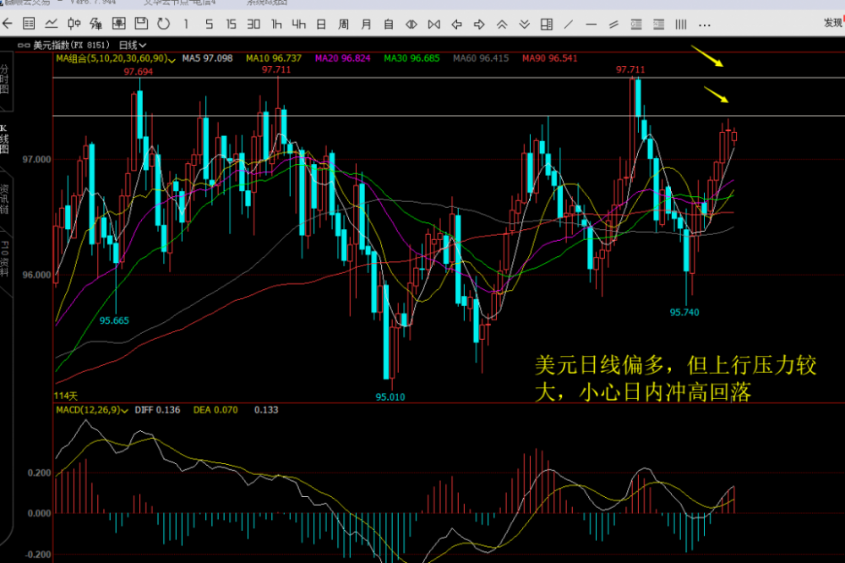
Task: Select the candlestick K-line chart icon
Action: pyautogui.click(x=74, y=24)
